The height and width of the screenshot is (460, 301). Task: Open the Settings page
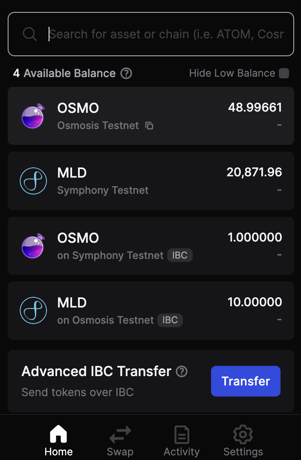(243, 441)
